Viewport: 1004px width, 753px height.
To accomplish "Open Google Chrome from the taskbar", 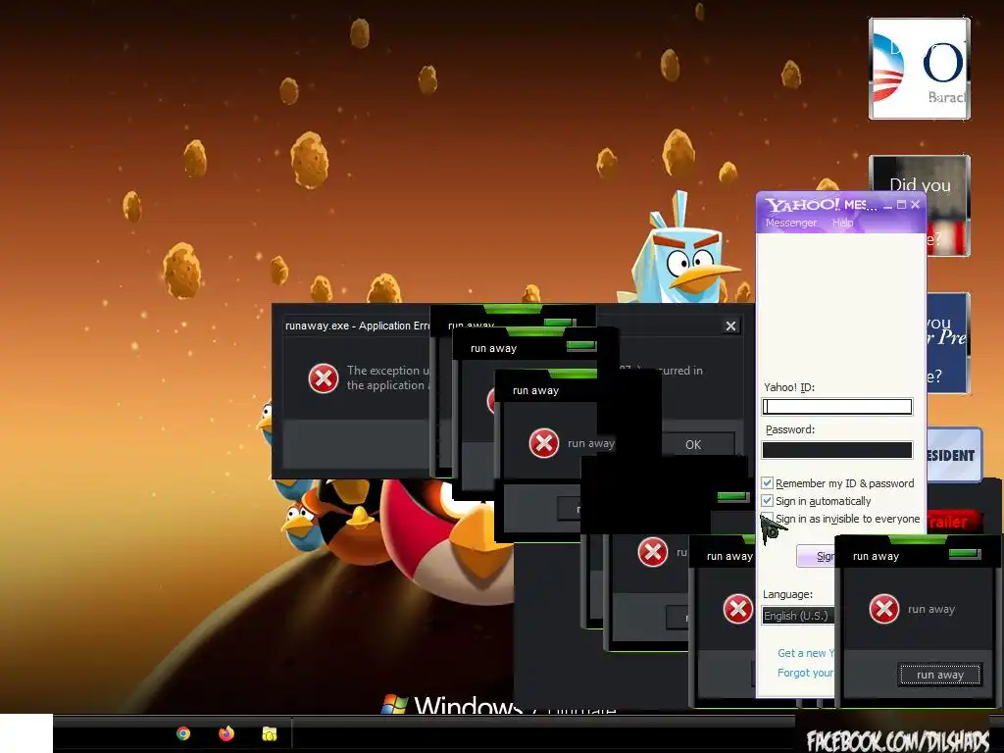I will 183,733.
